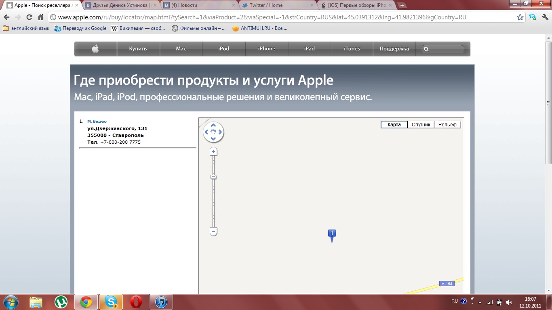Open the М.Видео reseller link
Image resolution: width=552 pixels, height=310 pixels.
pos(97,121)
